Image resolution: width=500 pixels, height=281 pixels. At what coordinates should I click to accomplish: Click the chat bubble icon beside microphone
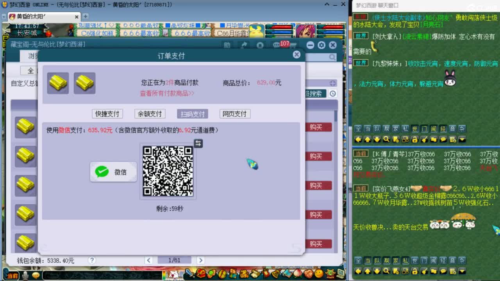[x=36, y=276]
